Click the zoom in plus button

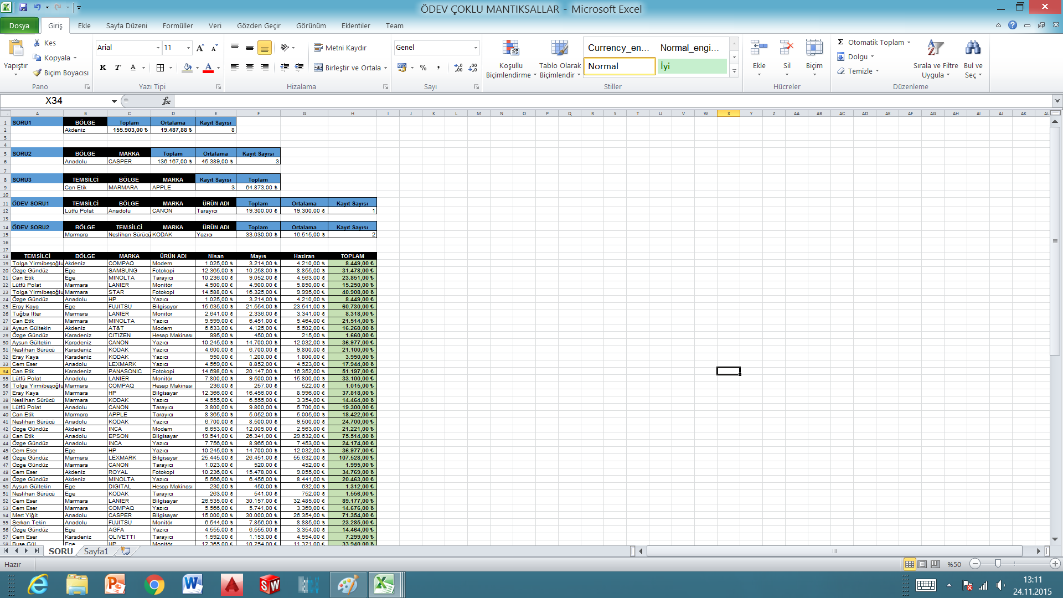(1055, 564)
